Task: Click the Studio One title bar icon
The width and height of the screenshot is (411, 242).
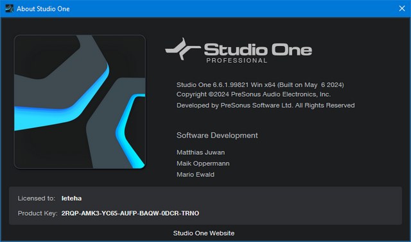Action: (9, 8)
